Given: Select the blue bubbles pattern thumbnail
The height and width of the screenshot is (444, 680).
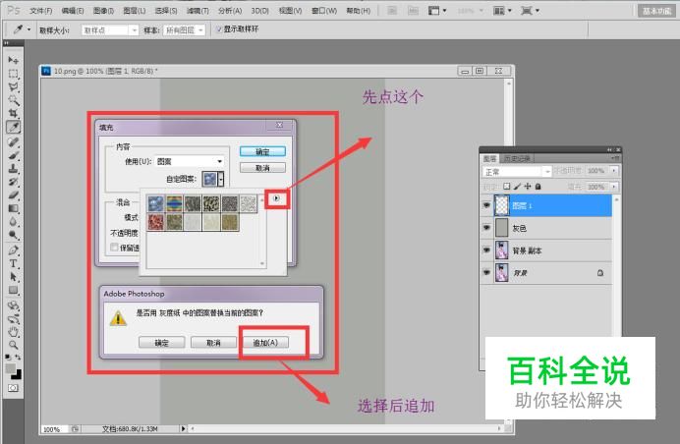Looking at the screenshot, I should (155, 203).
